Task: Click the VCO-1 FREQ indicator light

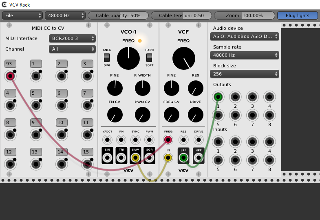Action: coord(140,41)
